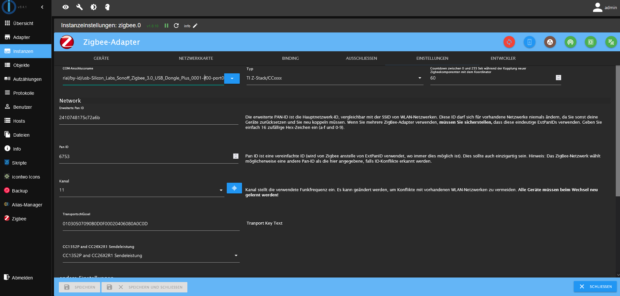Open the Entwickler tab
Screen dimensions: 620x296
(x=503, y=58)
